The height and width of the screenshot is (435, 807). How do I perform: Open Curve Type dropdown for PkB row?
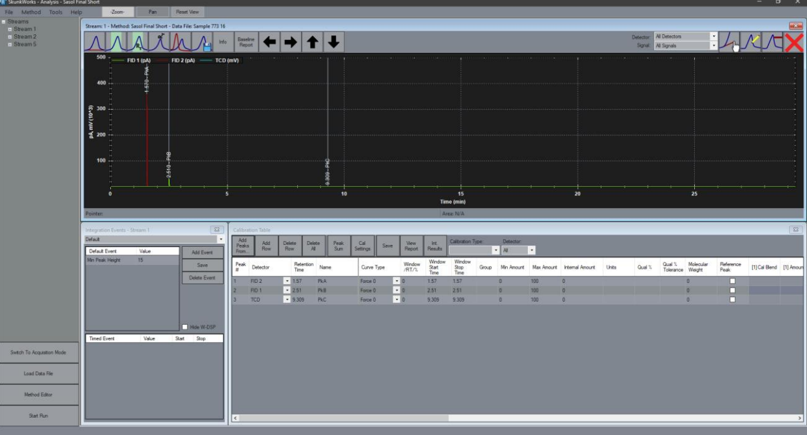click(396, 290)
